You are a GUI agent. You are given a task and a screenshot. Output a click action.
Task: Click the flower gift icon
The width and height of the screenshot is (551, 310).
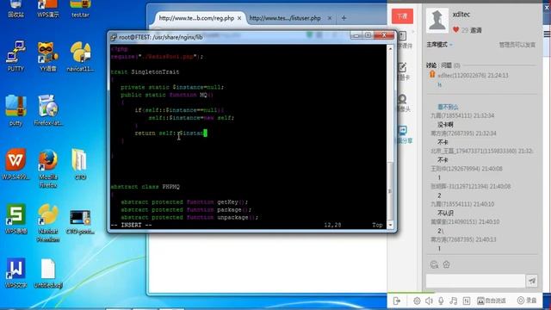click(446, 264)
